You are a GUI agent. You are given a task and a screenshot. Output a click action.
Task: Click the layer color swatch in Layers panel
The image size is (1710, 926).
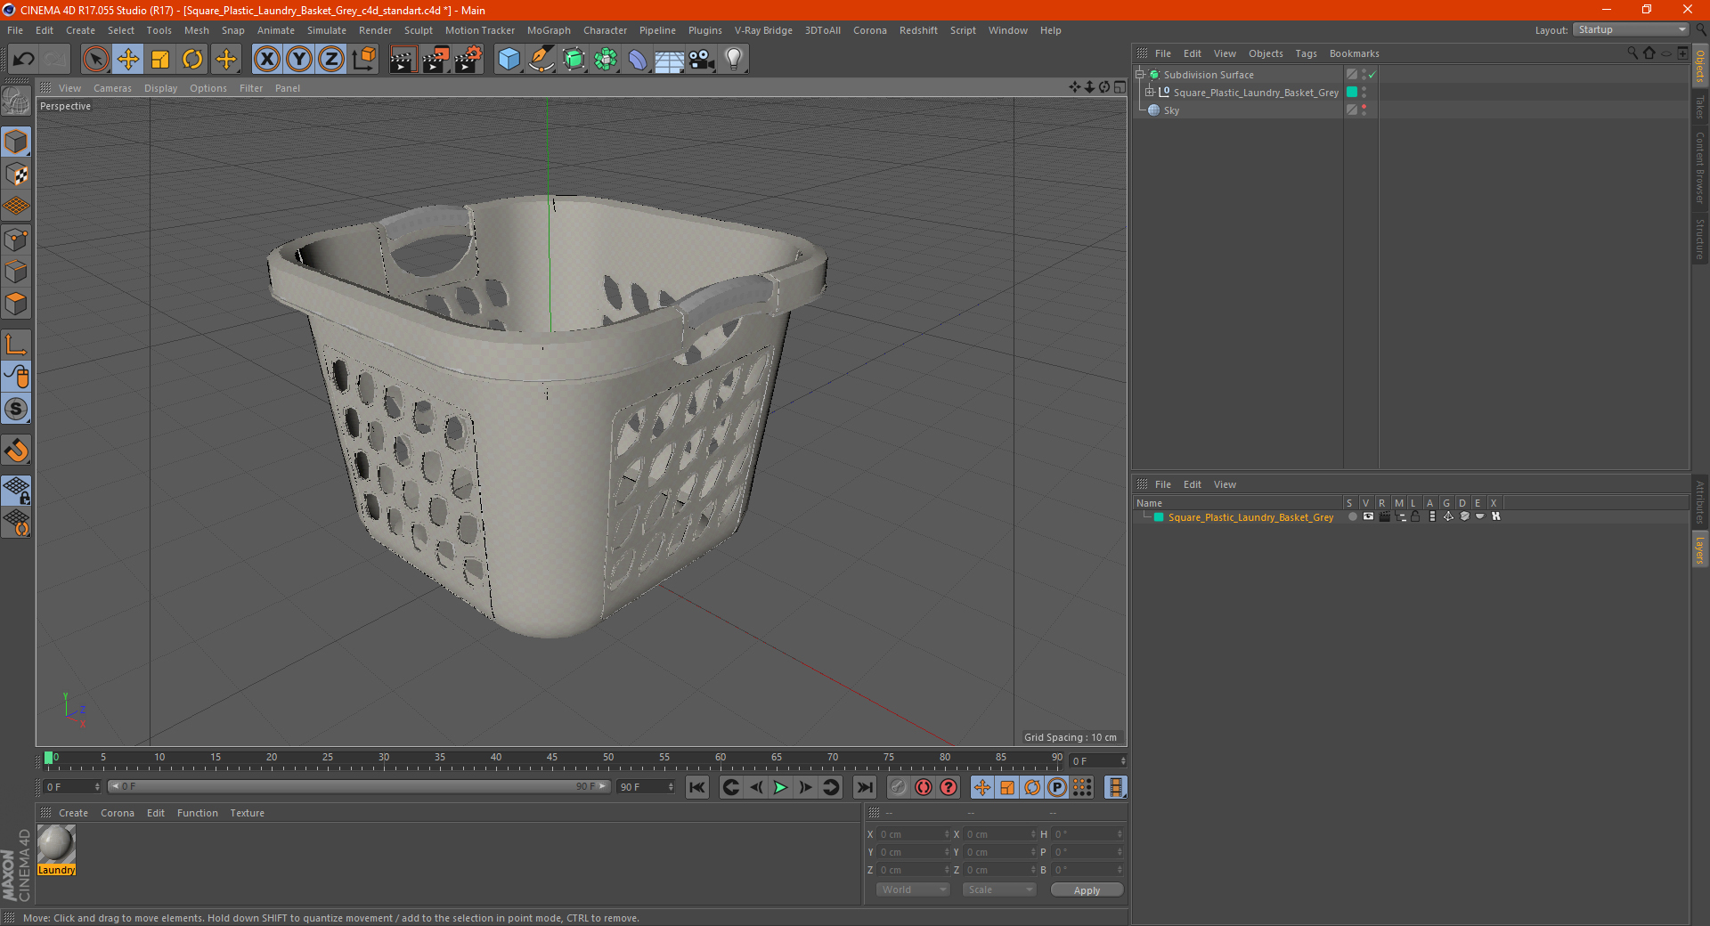pyautogui.click(x=1159, y=517)
